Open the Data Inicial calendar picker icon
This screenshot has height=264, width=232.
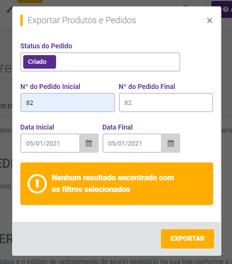tap(89, 143)
